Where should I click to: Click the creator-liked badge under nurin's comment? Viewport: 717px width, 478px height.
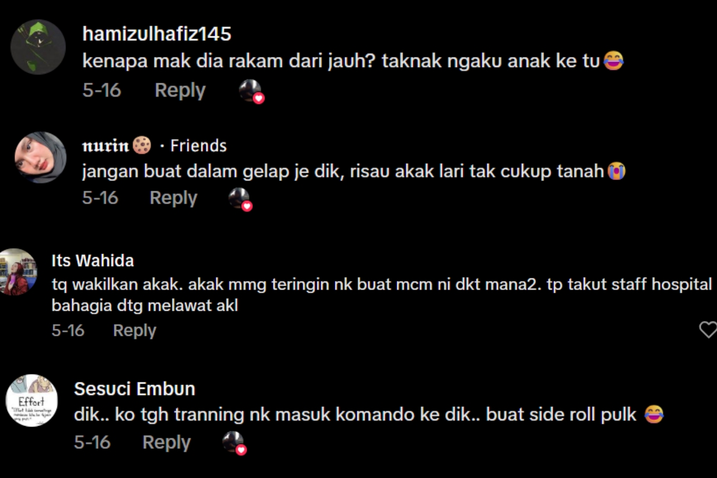point(241,199)
